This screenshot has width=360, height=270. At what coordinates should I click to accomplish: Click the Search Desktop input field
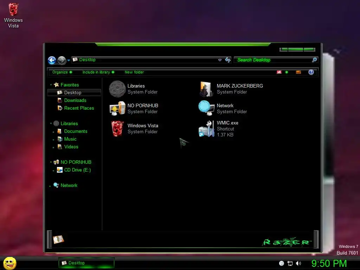pyautogui.click(x=273, y=60)
